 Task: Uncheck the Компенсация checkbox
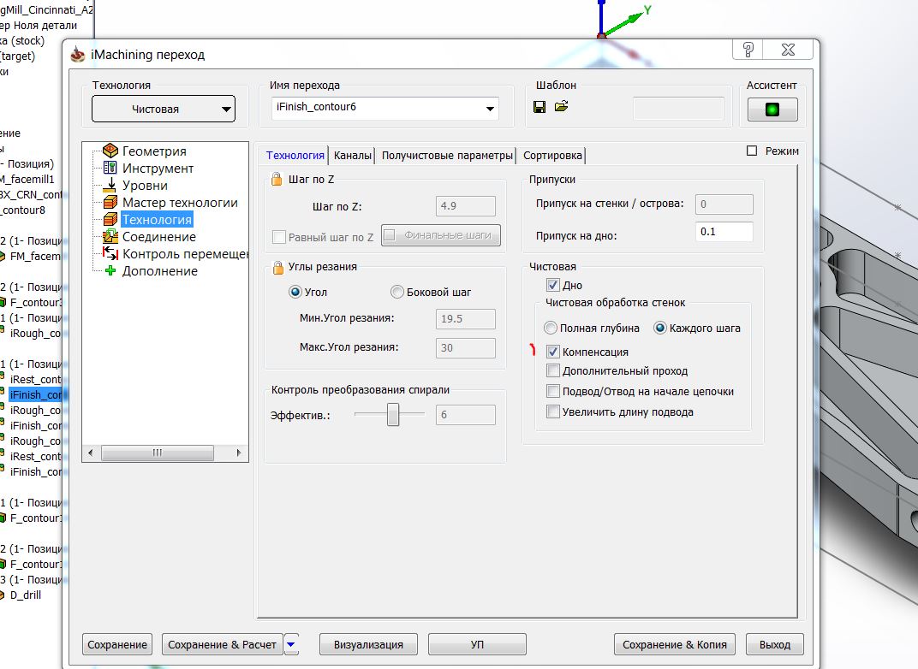pos(552,352)
